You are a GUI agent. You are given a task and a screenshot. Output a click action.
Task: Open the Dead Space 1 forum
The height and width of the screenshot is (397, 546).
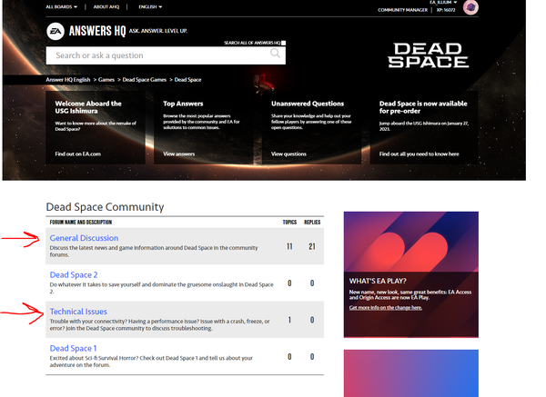(73, 349)
